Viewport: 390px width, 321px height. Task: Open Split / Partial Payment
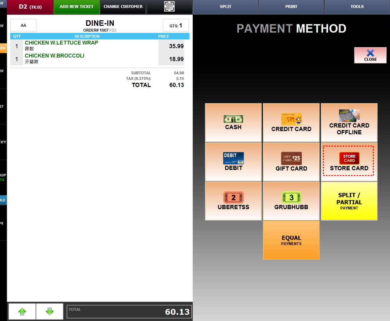[x=349, y=201]
